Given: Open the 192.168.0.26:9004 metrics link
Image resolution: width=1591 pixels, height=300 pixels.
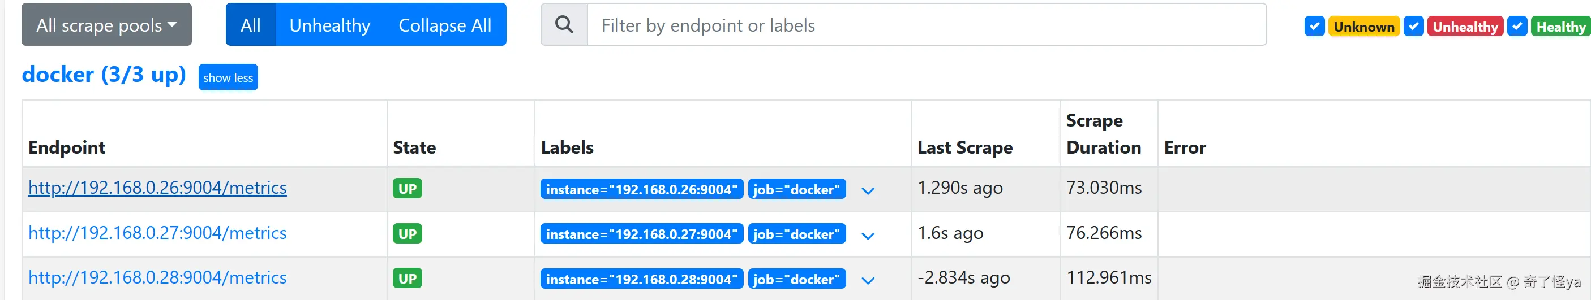Looking at the screenshot, I should pyautogui.click(x=157, y=187).
